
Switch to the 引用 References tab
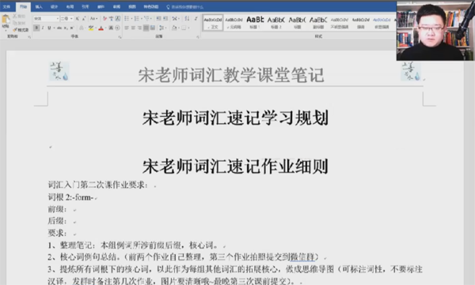85,6
